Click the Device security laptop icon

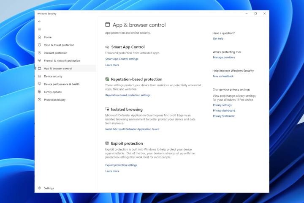(x=39, y=76)
